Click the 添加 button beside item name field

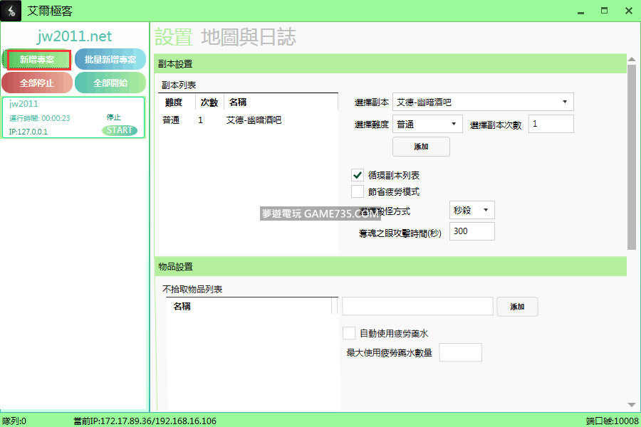517,307
